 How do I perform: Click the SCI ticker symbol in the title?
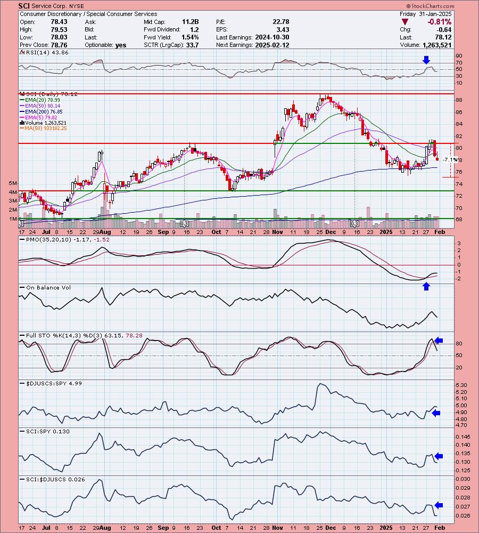pyautogui.click(x=24, y=6)
